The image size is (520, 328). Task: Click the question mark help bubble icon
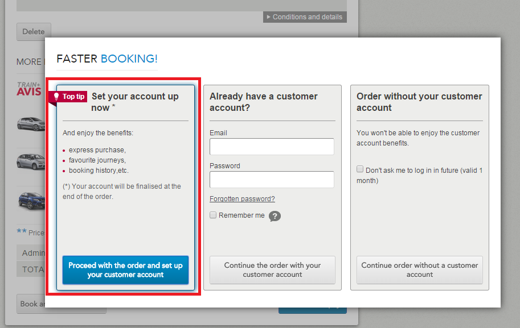coord(275,216)
